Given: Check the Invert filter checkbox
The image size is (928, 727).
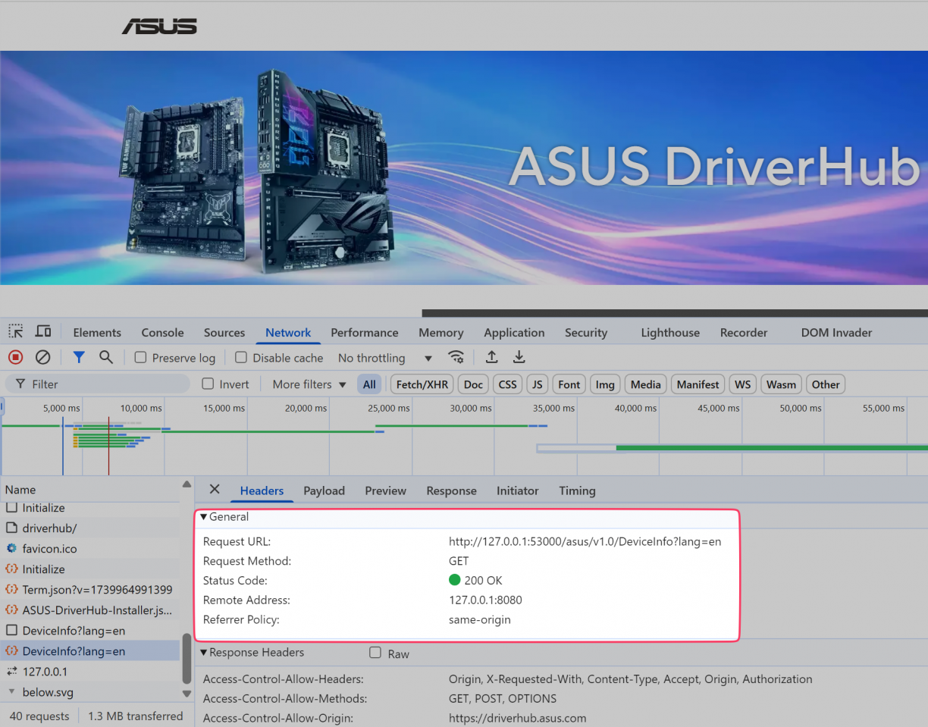Looking at the screenshot, I should (208, 384).
